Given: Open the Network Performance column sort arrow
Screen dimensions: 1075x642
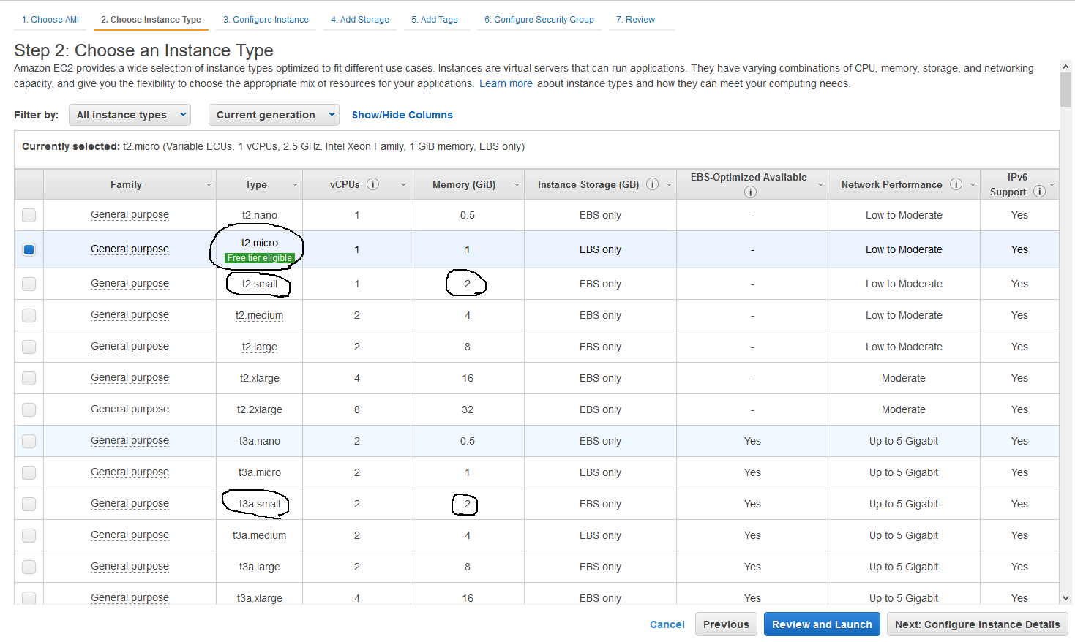Looking at the screenshot, I should coord(973,185).
